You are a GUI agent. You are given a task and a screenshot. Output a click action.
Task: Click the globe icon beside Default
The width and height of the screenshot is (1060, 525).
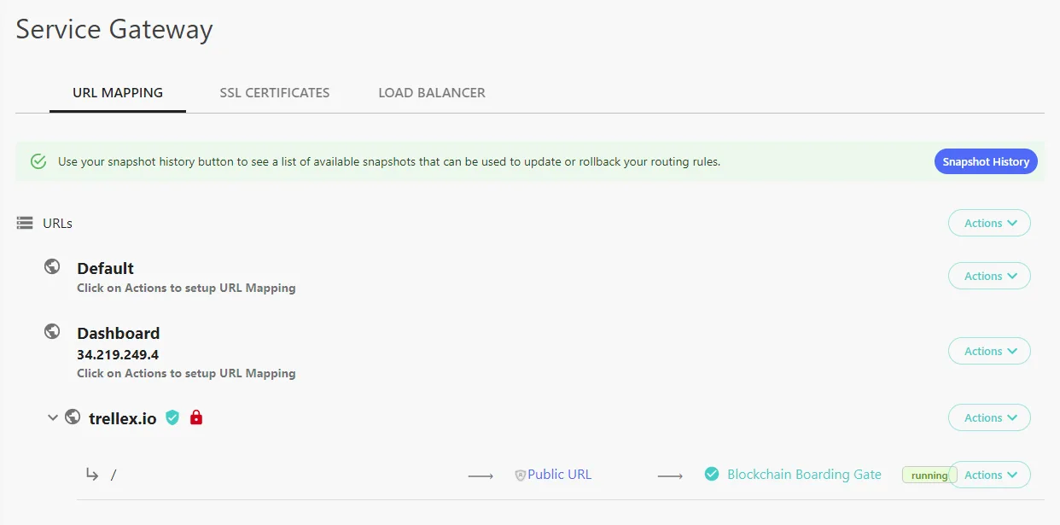[52, 266]
